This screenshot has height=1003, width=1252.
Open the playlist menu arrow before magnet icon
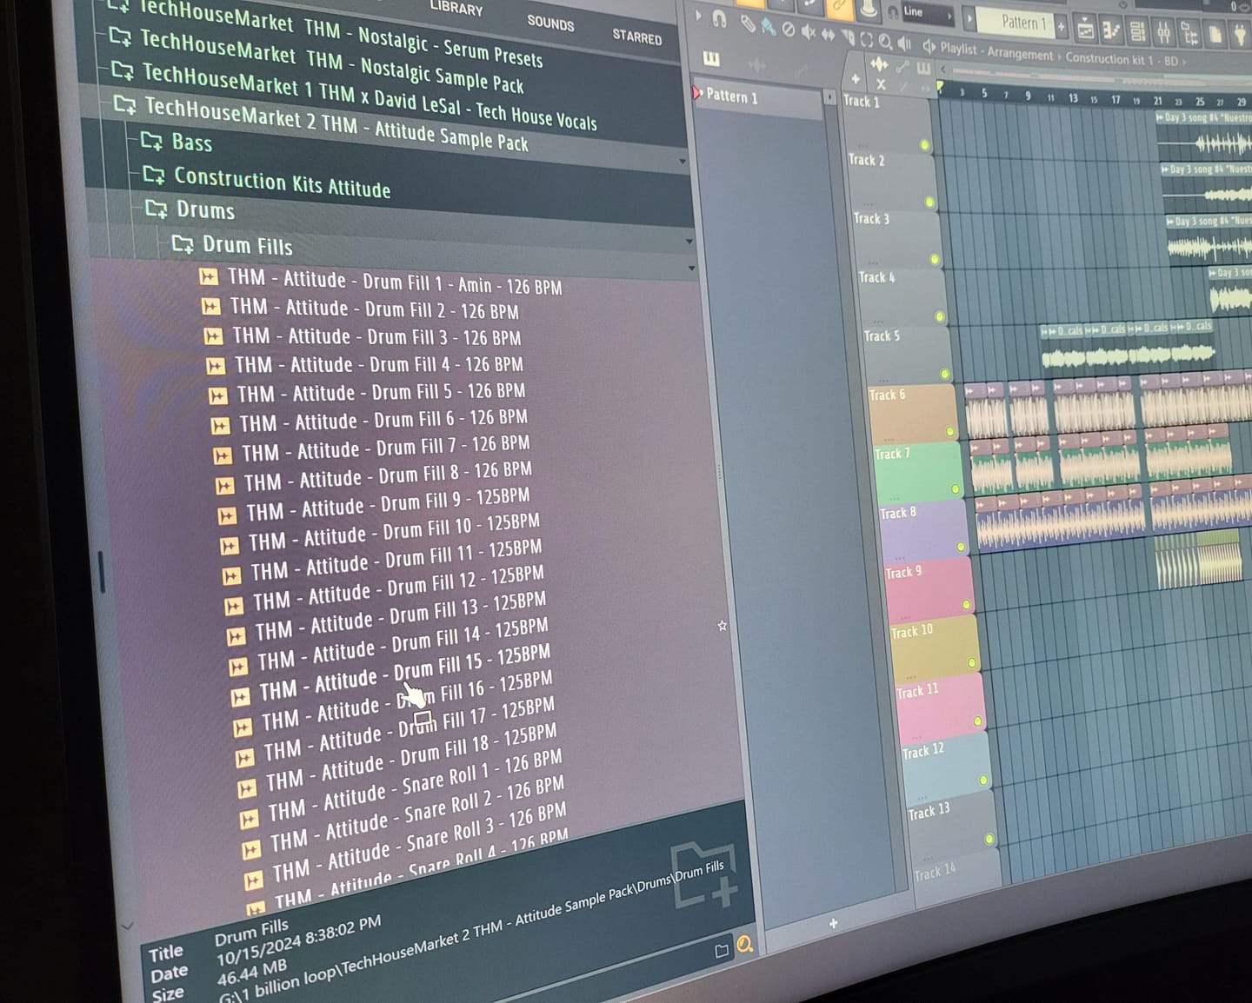pos(698,16)
